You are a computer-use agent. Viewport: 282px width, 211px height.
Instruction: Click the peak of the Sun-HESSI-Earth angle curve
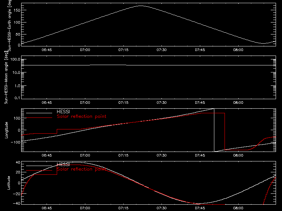(x=141, y=6)
